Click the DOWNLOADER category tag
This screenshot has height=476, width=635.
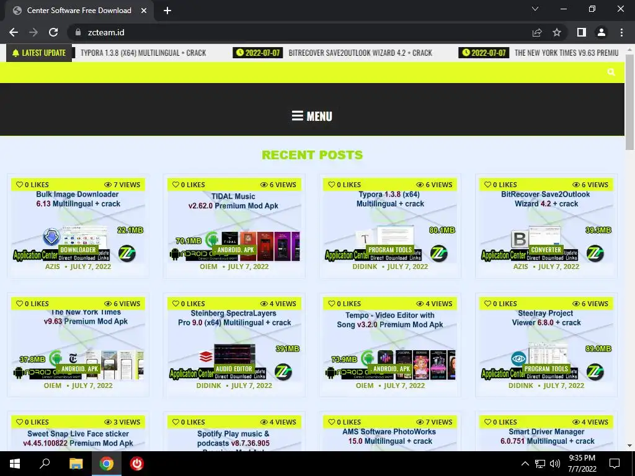(78, 250)
